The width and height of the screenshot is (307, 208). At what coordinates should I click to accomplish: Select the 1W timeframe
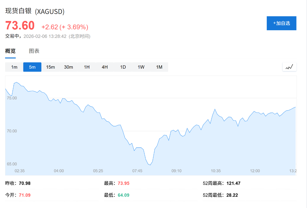pyautogui.click(x=141, y=67)
